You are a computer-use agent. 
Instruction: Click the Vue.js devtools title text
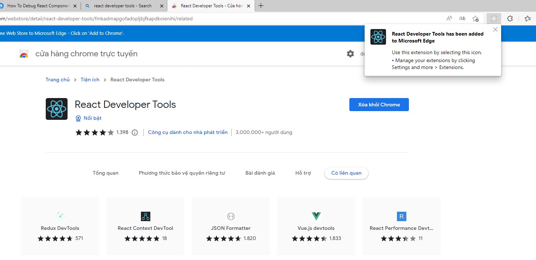(x=316, y=228)
